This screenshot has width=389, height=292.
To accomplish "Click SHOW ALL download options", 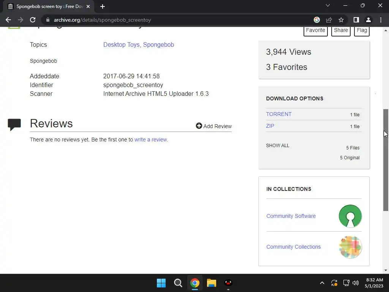I will click(278, 146).
